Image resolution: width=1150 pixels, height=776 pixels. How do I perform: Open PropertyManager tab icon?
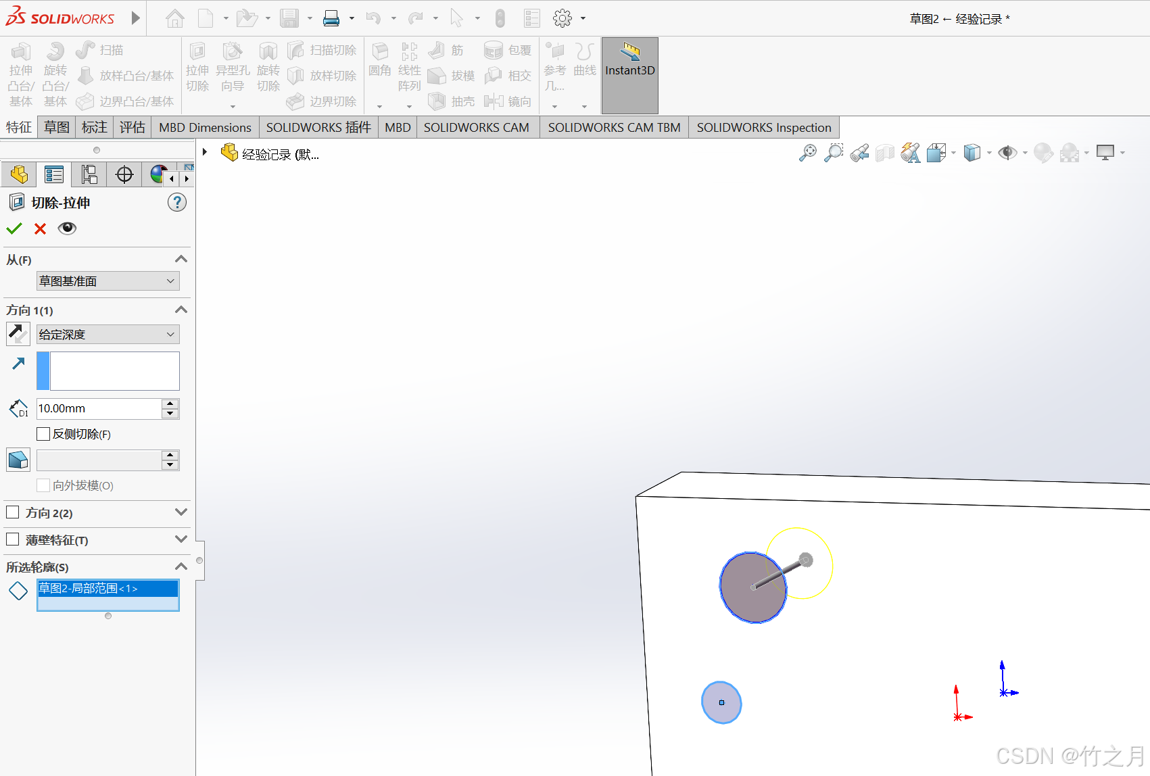coord(54,174)
